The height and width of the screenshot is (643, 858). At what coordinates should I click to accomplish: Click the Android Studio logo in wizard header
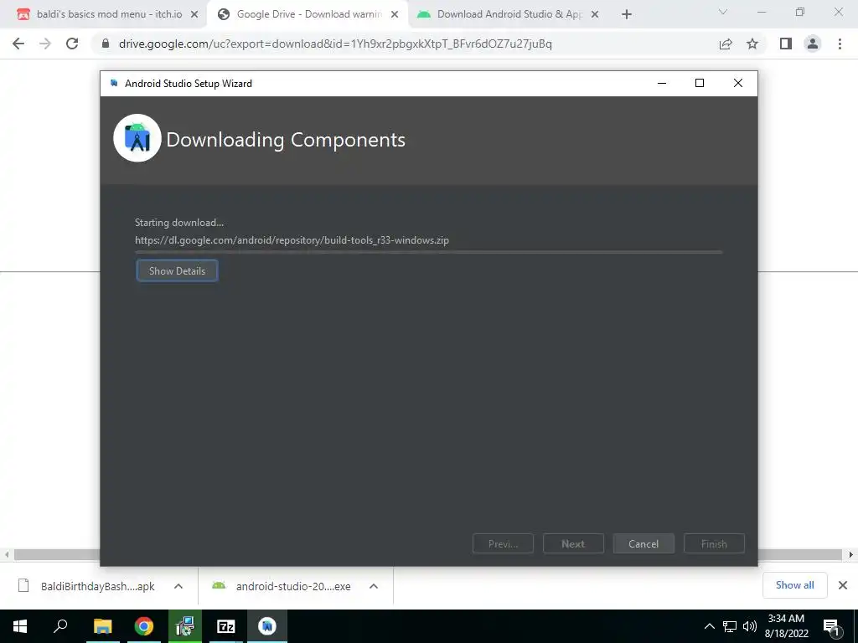click(x=137, y=138)
